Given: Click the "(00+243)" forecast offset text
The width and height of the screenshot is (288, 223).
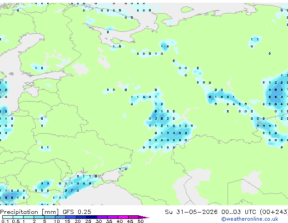Looking at the screenshot, I should [x=273, y=212].
